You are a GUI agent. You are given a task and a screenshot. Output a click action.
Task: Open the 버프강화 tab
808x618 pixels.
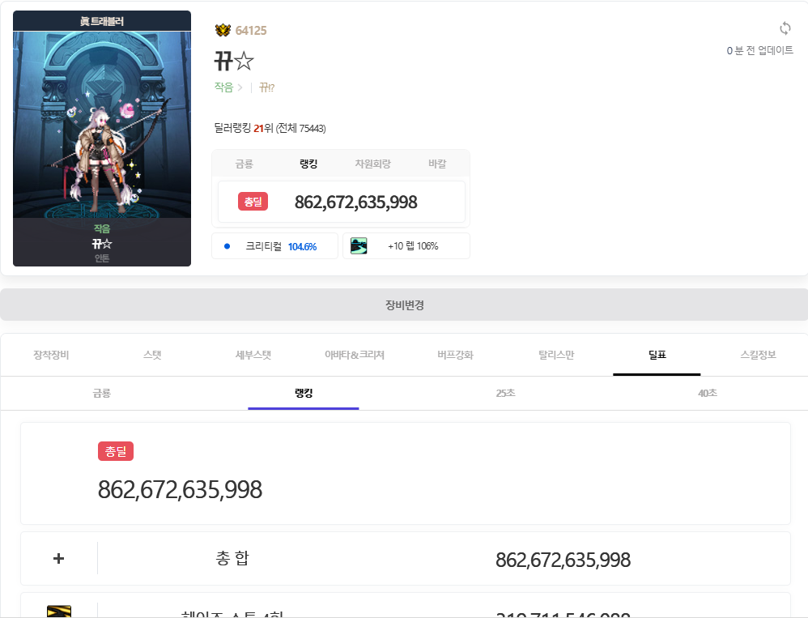point(455,355)
